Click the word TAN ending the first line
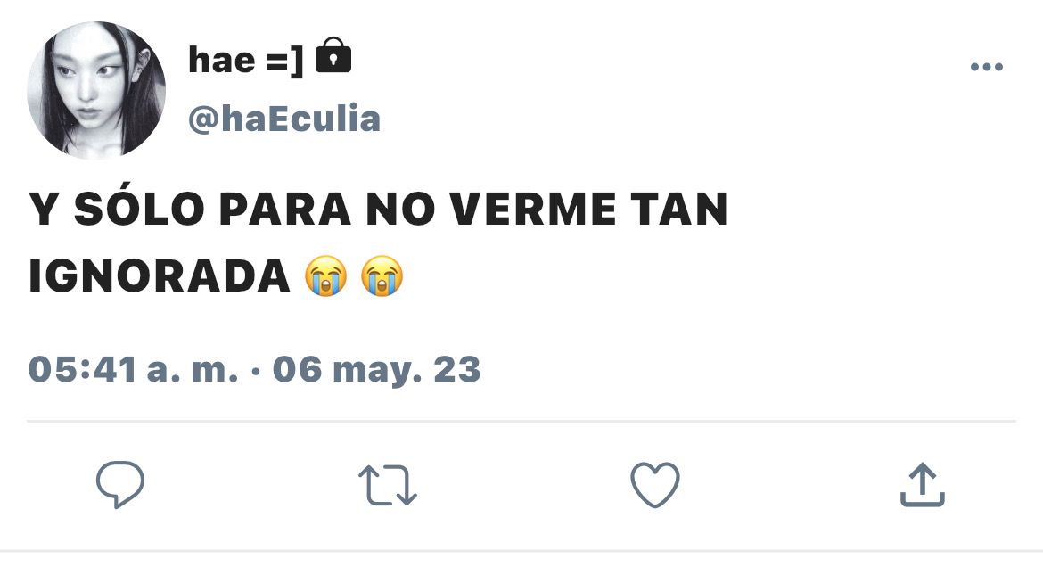This screenshot has height=567, width=1043. 678,209
